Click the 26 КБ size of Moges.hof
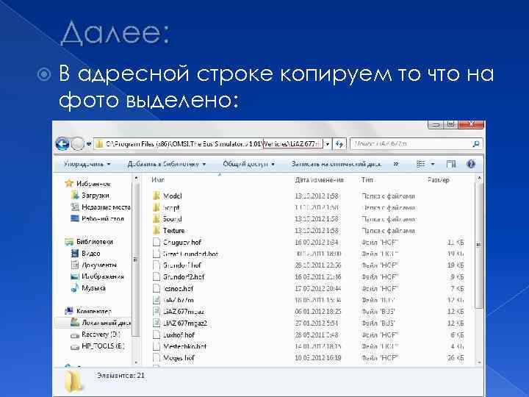 pos(456,357)
